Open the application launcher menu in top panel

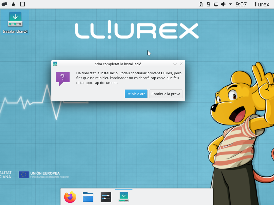coord(4,4)
